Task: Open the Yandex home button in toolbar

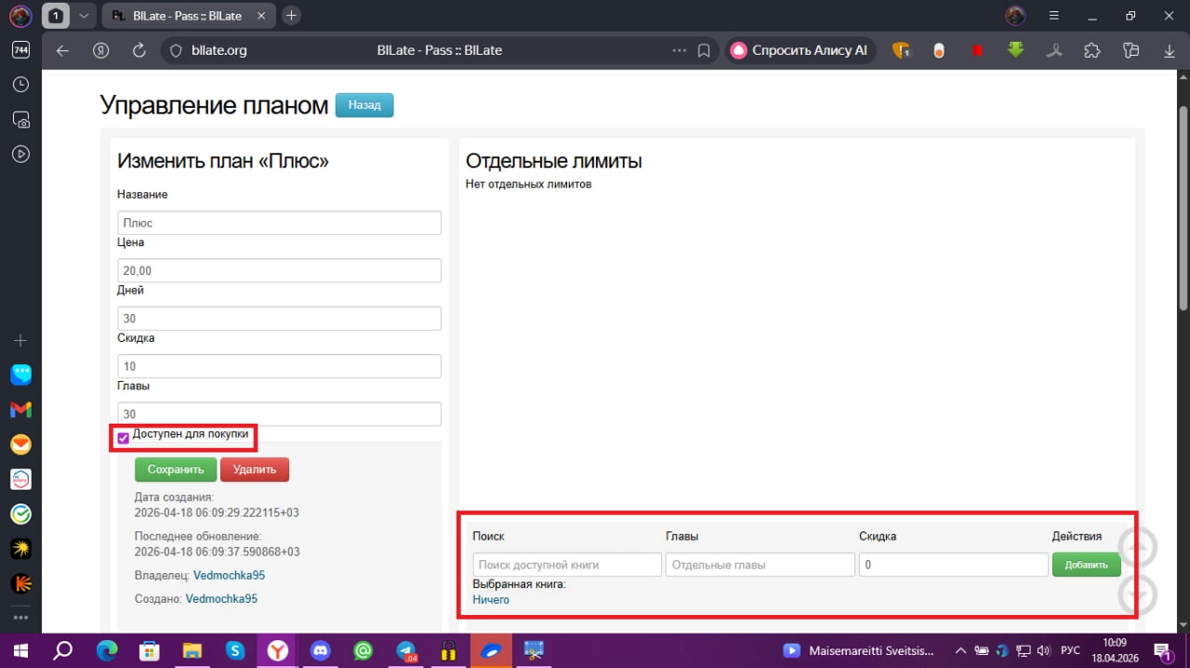Action: pyautogui.click(x=101, y=50)
